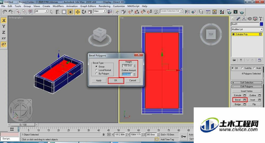Select the Off preview selection radio
The image size is (265, 143).
click(233, 68)
